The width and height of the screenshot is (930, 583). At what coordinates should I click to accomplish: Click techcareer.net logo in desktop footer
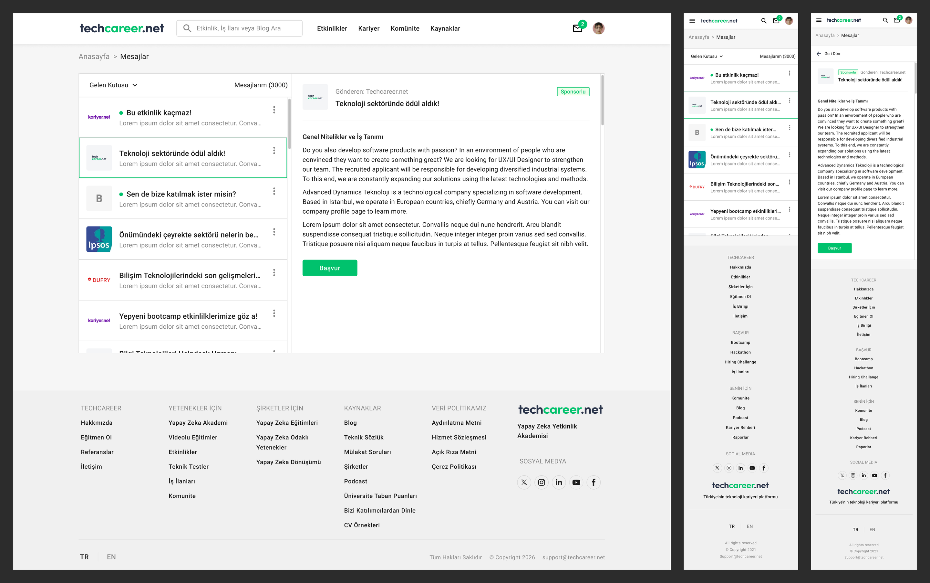[560, 409]
